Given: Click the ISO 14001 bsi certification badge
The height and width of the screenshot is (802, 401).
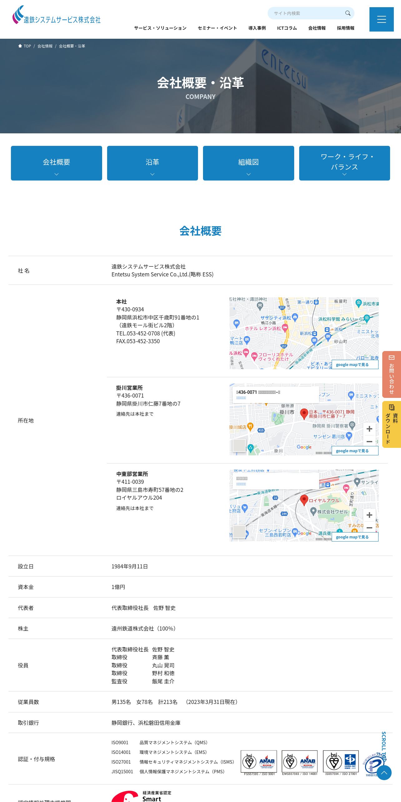Looking at the screenshot, I should click(x=300, y=763).
